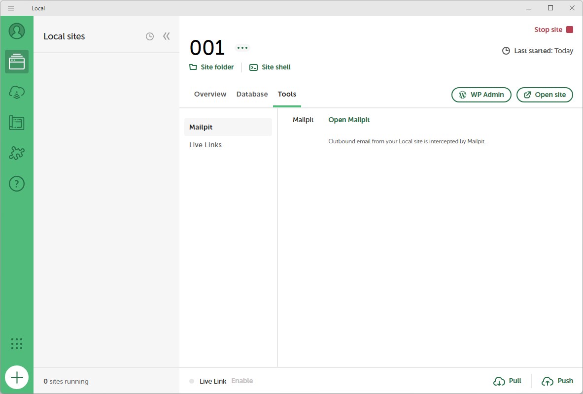Pull site from remote
The image size is (583, 394).
[507, 381]
